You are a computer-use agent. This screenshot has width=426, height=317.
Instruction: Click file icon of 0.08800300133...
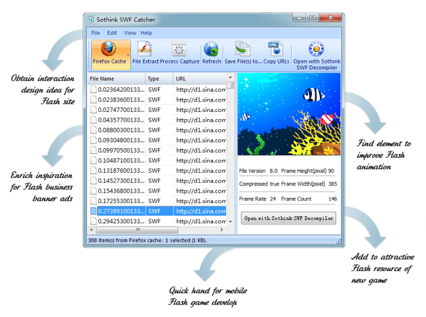(x=94, y=130)
